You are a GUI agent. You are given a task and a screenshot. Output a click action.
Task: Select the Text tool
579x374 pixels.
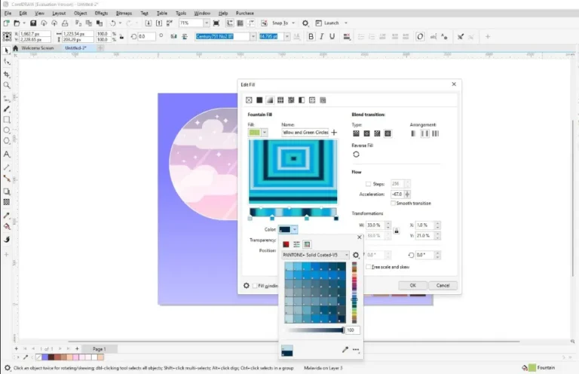[x=7, y=155]
